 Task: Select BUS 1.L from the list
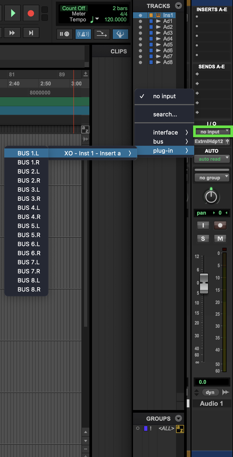coord(26,153)
